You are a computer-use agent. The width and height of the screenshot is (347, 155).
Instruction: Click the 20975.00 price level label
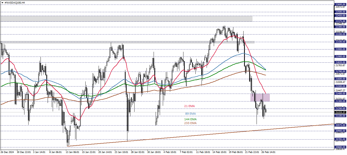[x=341, y=125]
